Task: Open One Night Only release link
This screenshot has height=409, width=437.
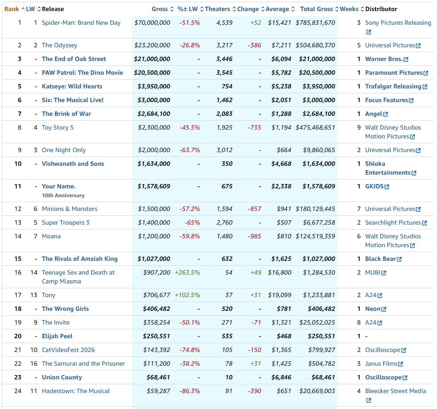Action: pyautogui.click(x=64, y=150)
